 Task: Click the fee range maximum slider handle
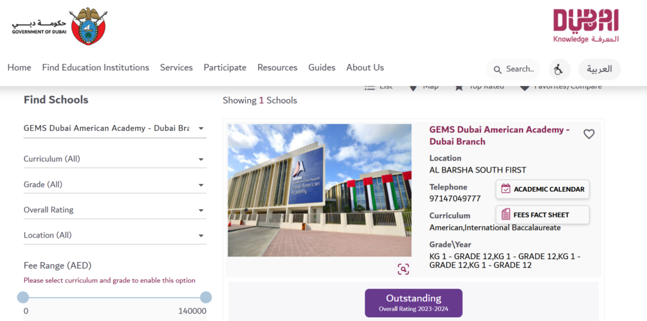point(205,297)
